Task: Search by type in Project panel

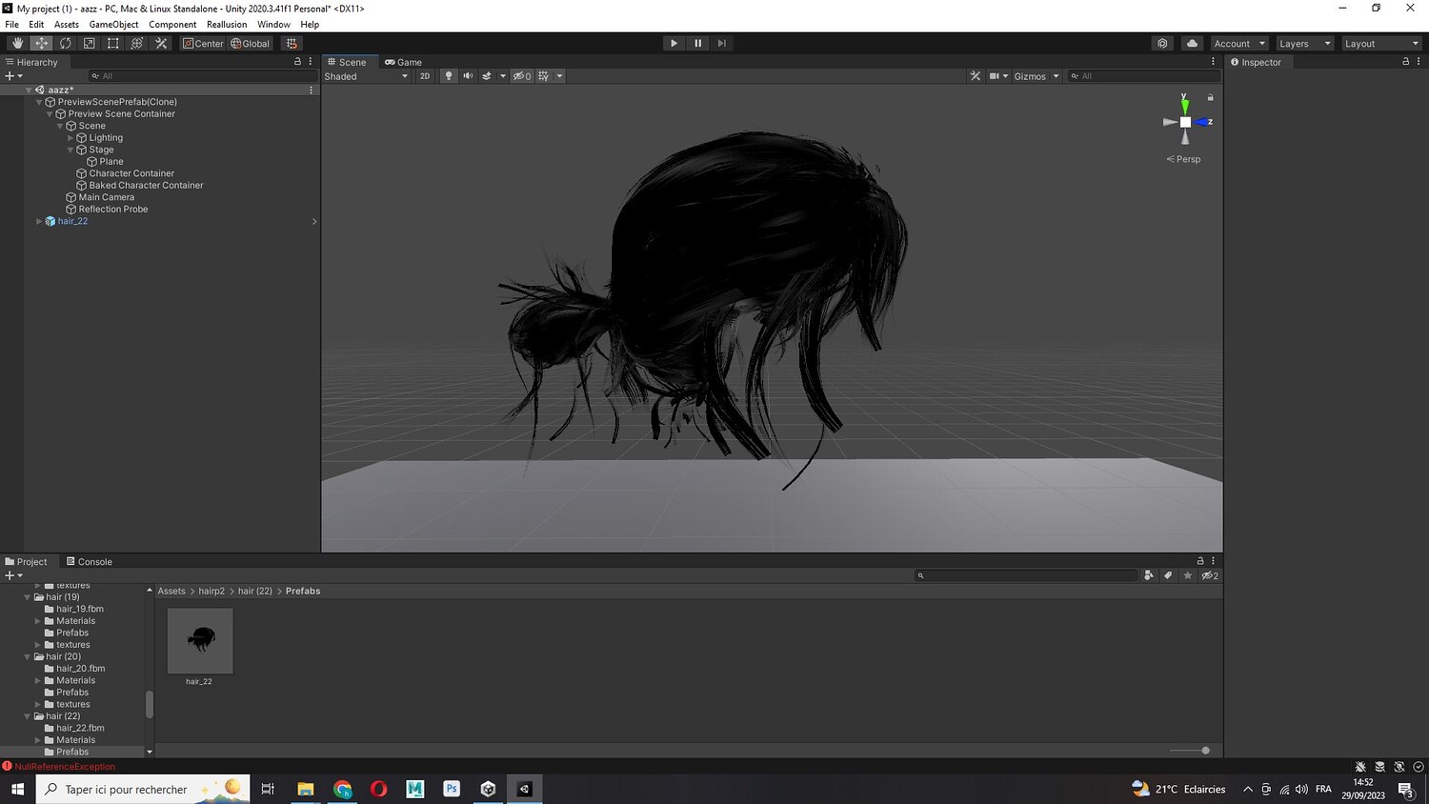Action: click(x=1149, y=575)
